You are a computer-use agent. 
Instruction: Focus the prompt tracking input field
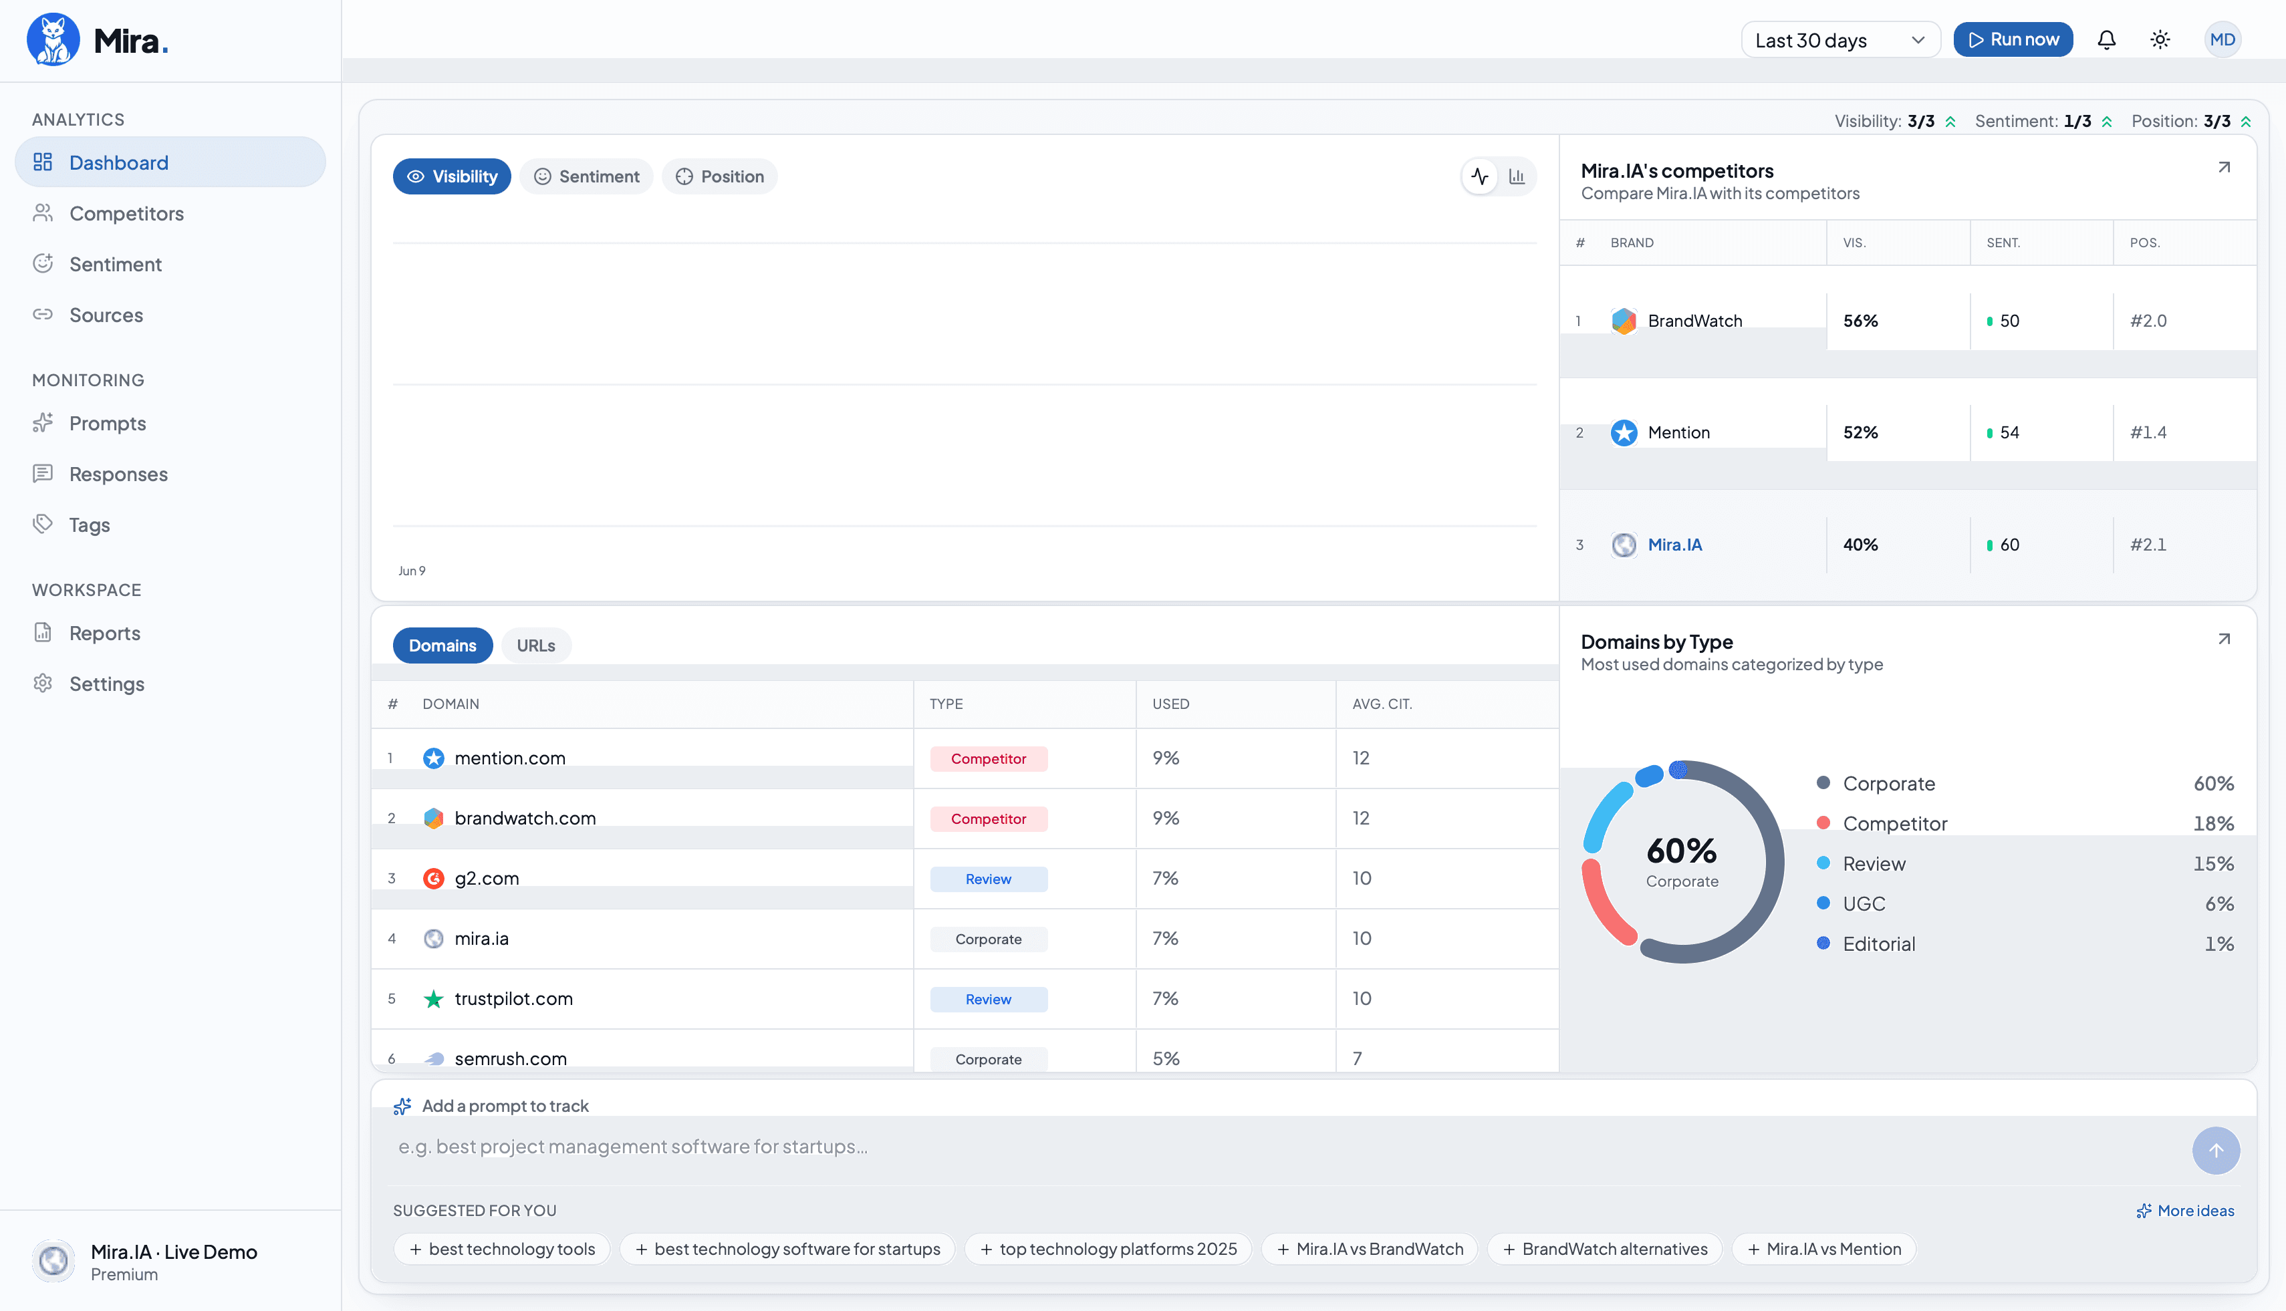pyautogui.click(x=1283, y=1147)
